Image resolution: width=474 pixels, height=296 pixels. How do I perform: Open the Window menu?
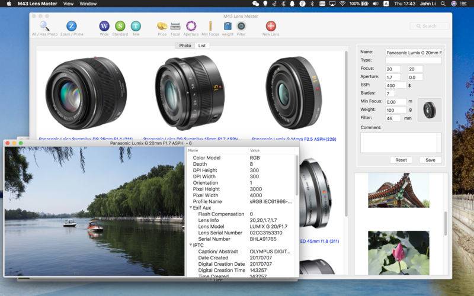point(88,4)
